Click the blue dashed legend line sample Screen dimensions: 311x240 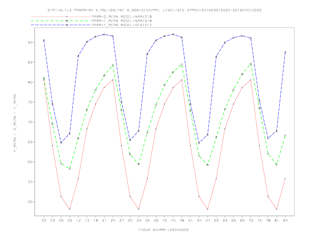point(61,25)
